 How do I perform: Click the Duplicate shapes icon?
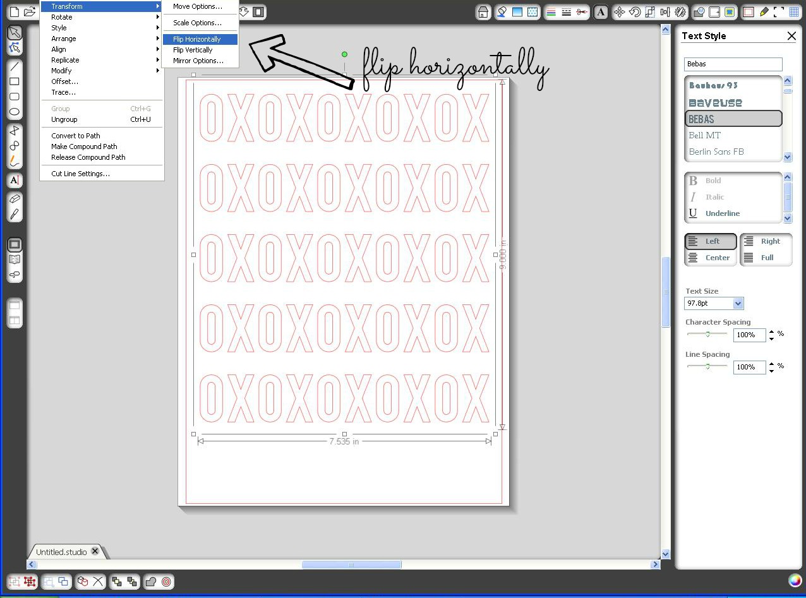pyautogui.click(x=83, y=582)
